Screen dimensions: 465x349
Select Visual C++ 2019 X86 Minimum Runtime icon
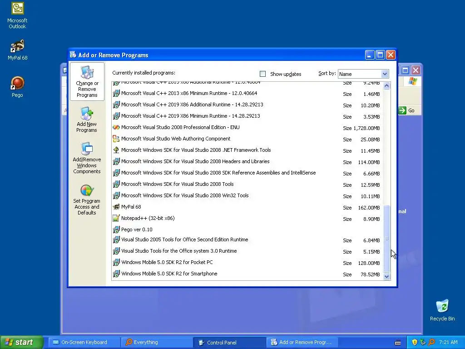pyautogui.click(x=116, y=116)
